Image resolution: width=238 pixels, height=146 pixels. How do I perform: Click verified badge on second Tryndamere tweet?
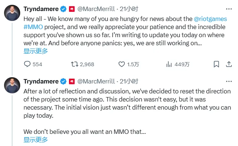[x=64, y=81]
